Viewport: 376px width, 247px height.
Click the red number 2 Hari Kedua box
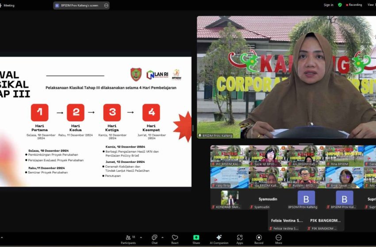(x=76, y=112)
